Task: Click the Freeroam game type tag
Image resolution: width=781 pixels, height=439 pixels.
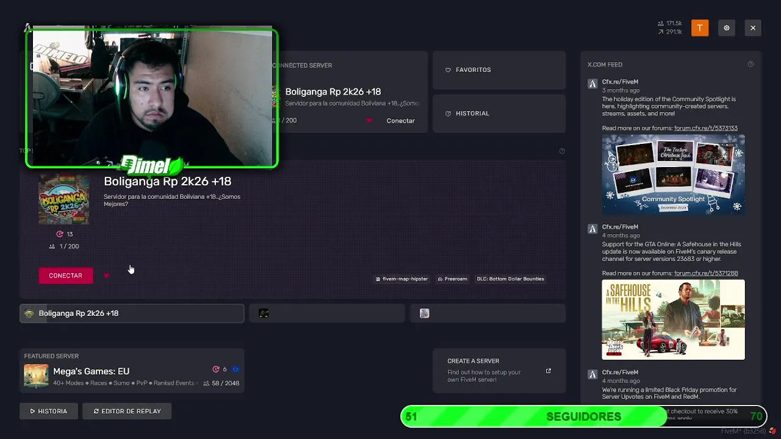Action: click(x=452, y=279)
